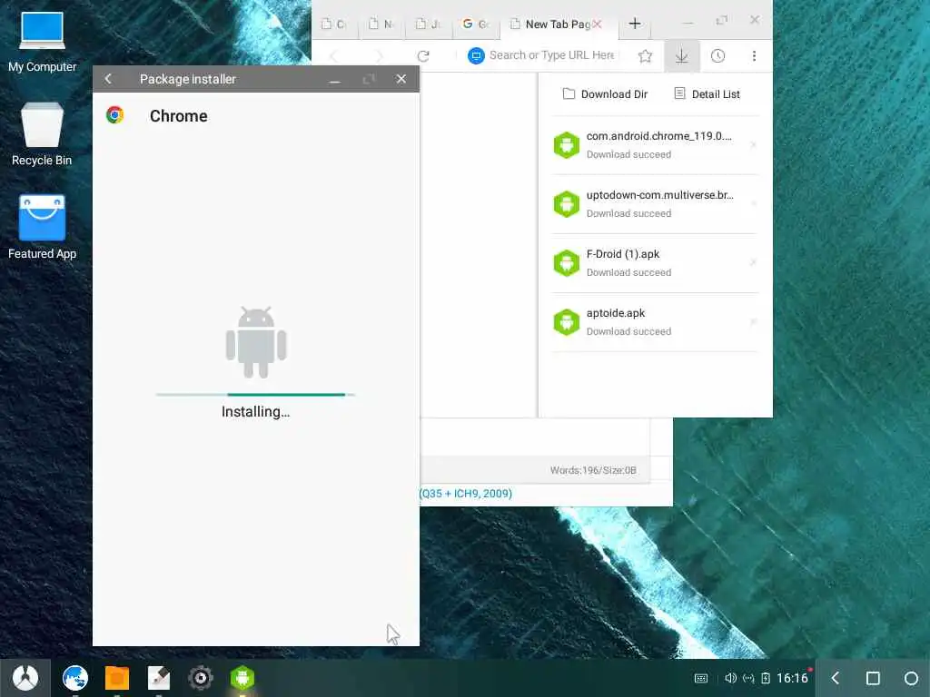Switch to the second browser tab 'N'
The image size is (930, 697).
pos(381,25)
